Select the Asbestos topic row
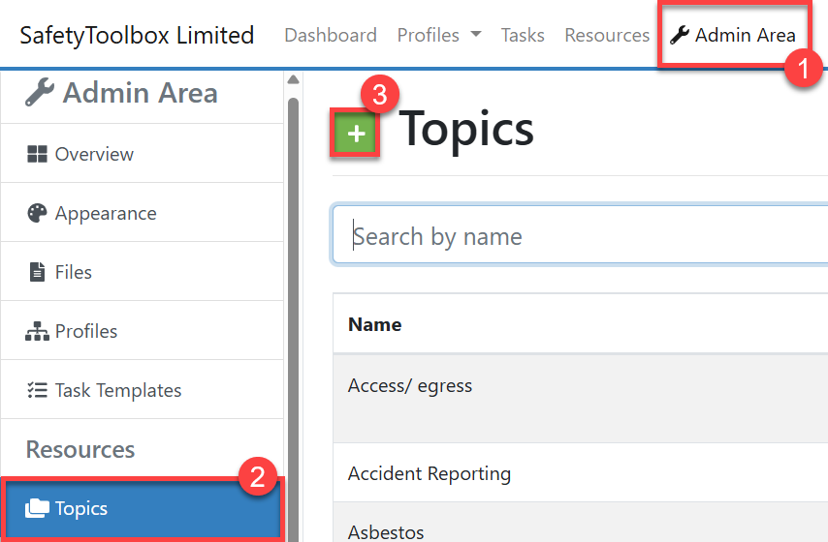 pos(386,531)
